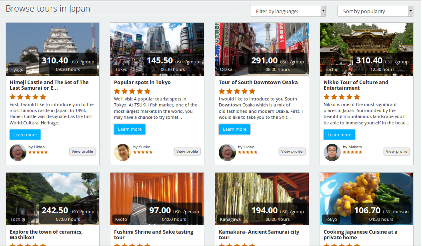422x246 pixels.
Task: Click the Kanagawa location tag
Action: tap(230, 219)
